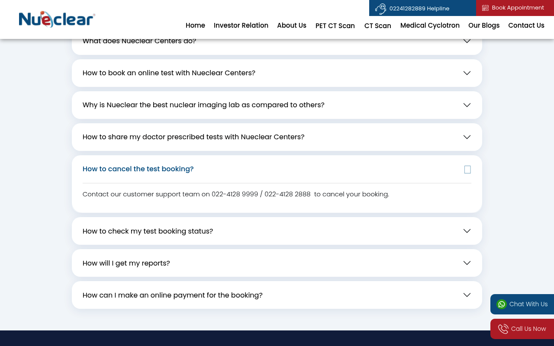Screen dimensions: 554x346
Task: Expand 'Why is Nueclear the best' chevron
Action: [467, 105]
